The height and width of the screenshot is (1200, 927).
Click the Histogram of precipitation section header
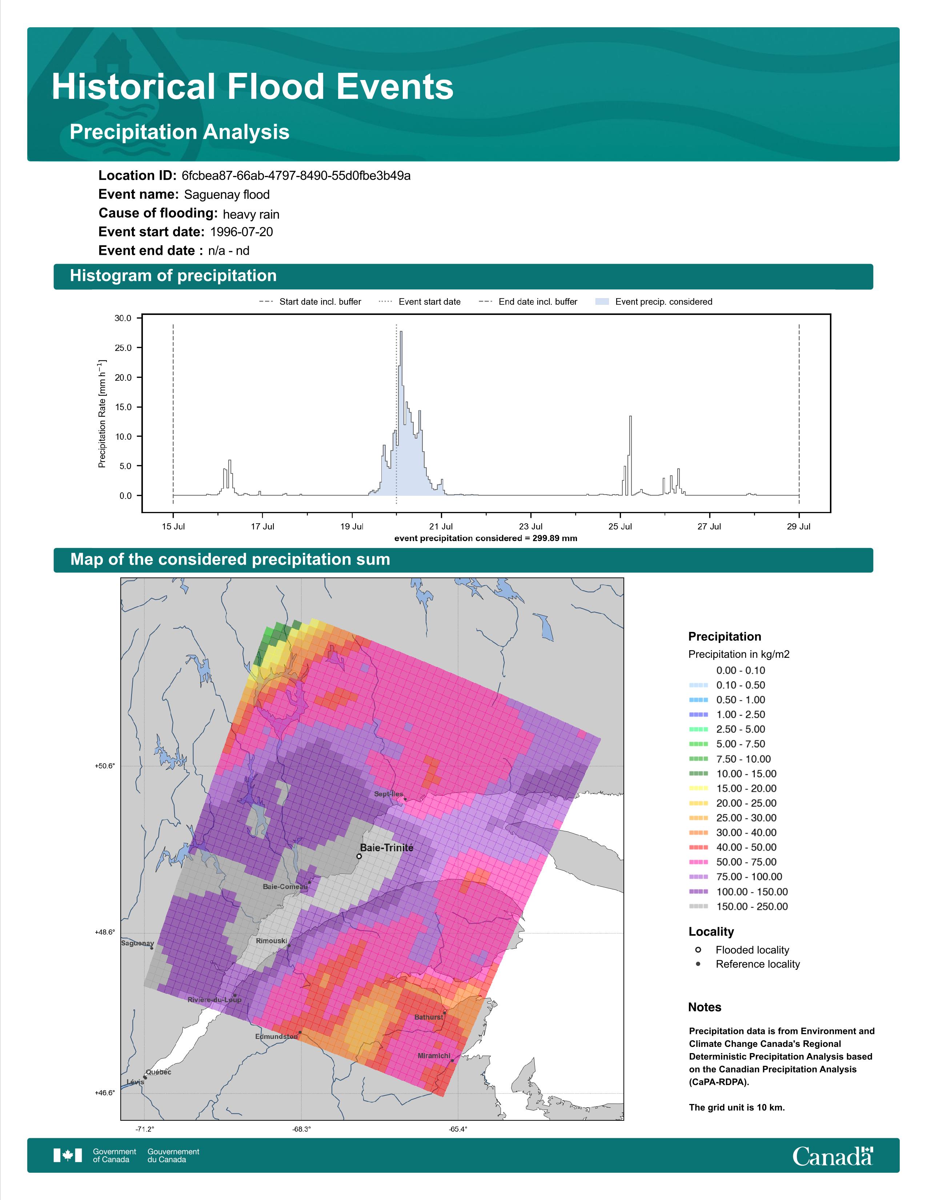pyautogui.click(x=173, y=276)
